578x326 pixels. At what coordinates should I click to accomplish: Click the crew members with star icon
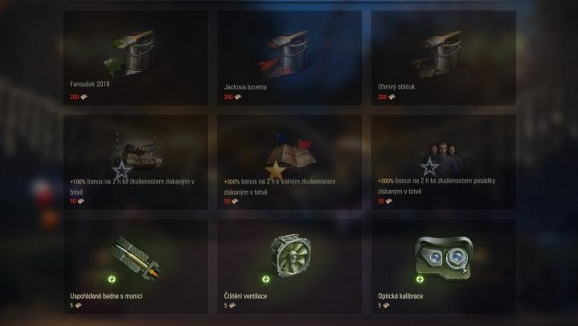pyautogui.click(x=441, y=158)
